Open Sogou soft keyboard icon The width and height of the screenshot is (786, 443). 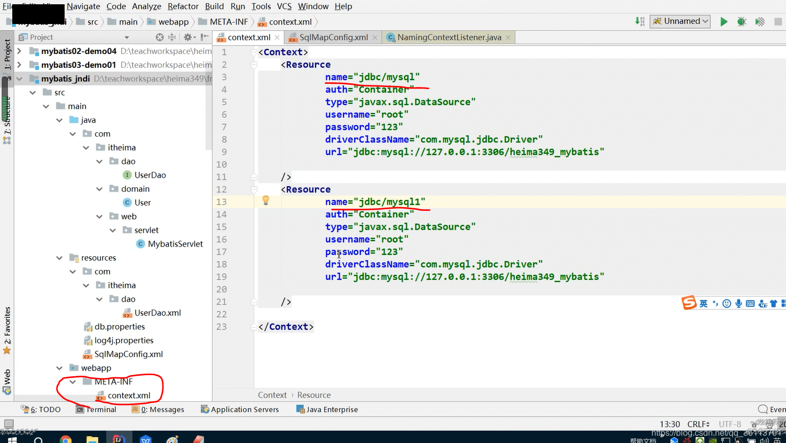click(x=750, y=304)
